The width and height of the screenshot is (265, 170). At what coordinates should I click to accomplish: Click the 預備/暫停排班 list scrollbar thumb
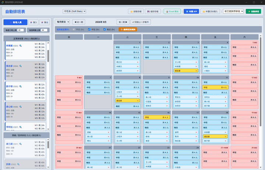(48, 145)
